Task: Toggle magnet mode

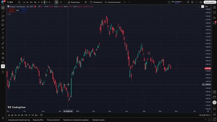Action: (x=3, y=54)
